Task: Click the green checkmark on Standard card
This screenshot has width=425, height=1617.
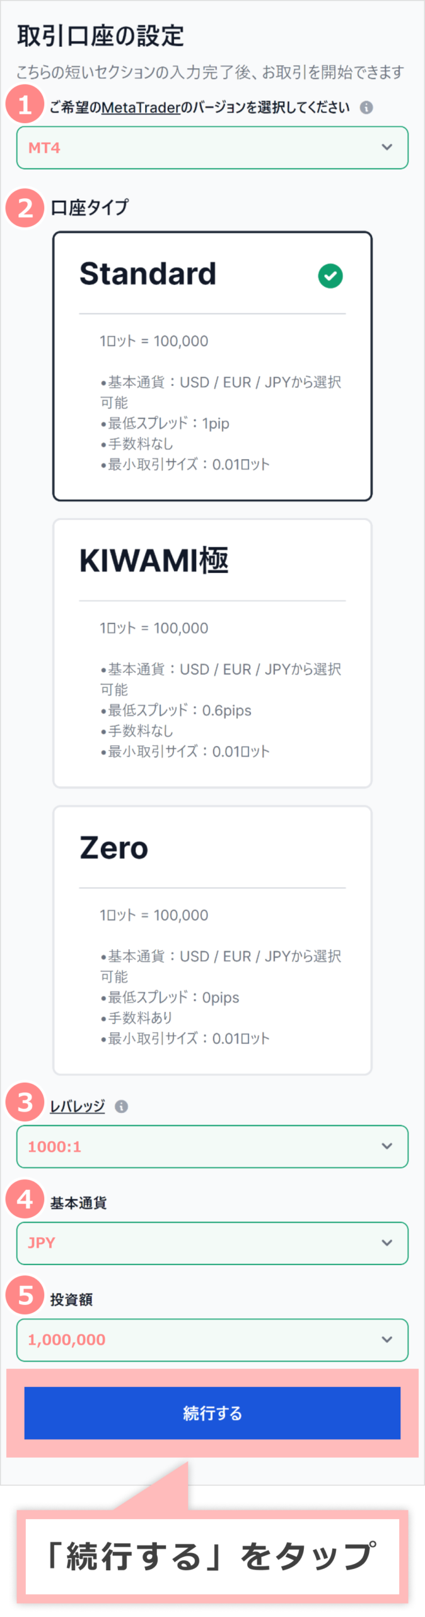Action: click(330, 276)
